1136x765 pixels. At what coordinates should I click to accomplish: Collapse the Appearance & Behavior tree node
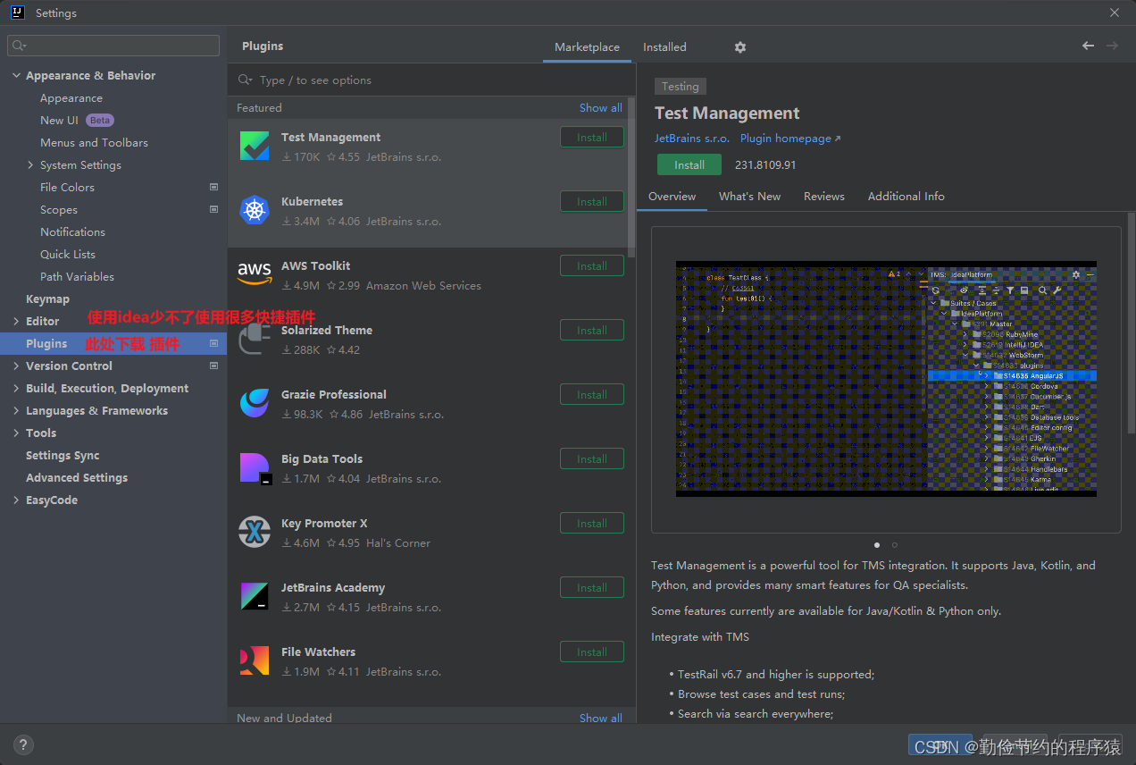(16, 76)
